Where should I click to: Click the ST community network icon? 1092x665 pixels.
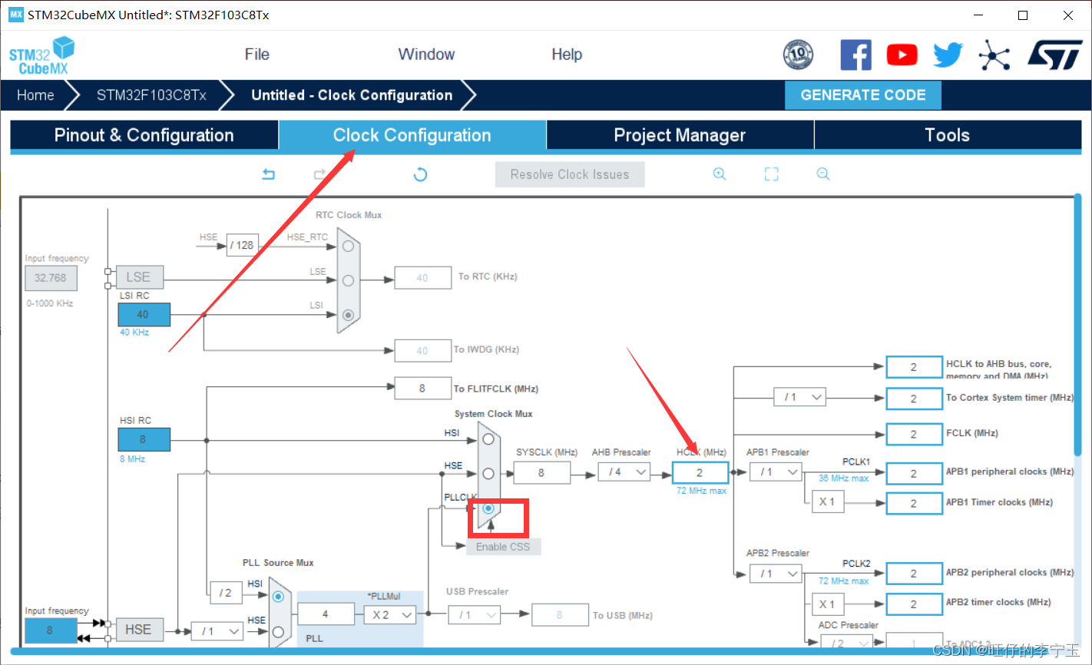pos(994,55)
